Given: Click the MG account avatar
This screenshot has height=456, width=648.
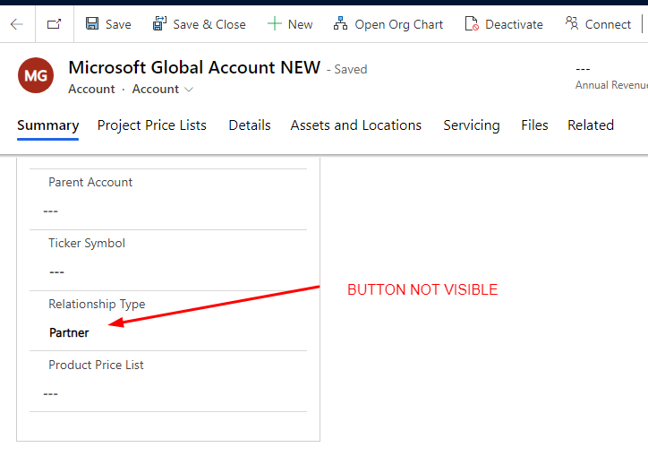Looking at the screenshot, I should click(36, 75).
